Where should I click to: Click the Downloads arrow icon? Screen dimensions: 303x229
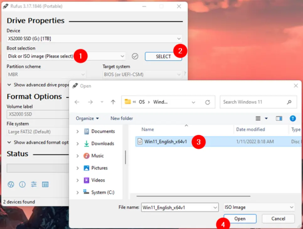coord(86,144)
